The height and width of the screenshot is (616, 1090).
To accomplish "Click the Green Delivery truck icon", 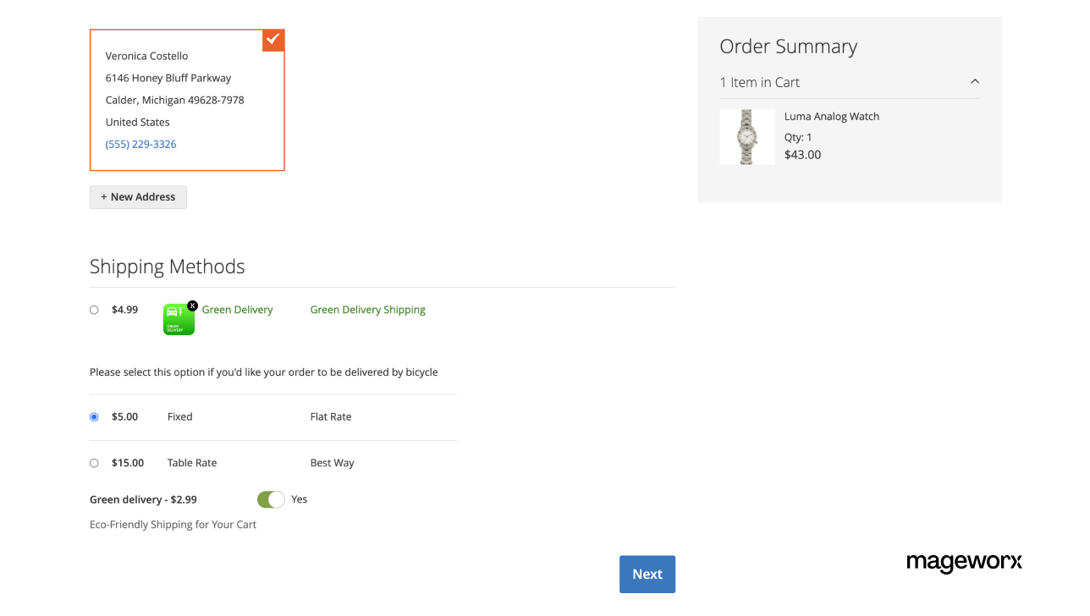I will coord(179,318).
